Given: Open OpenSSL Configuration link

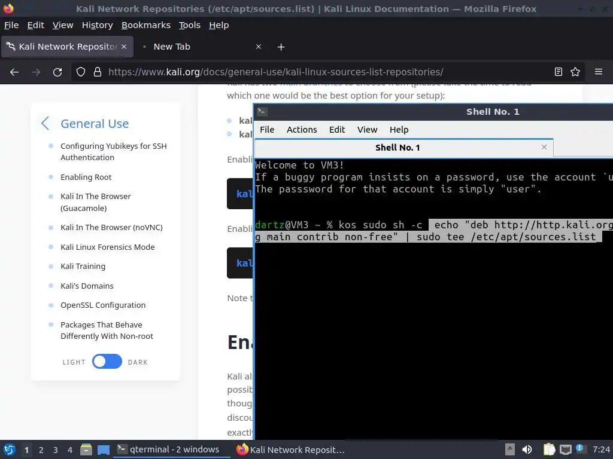Looking at the screenshot, I should [103, 305].
